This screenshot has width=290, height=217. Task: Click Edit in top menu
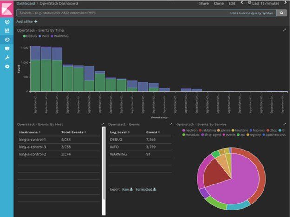(x=232, y=4)
